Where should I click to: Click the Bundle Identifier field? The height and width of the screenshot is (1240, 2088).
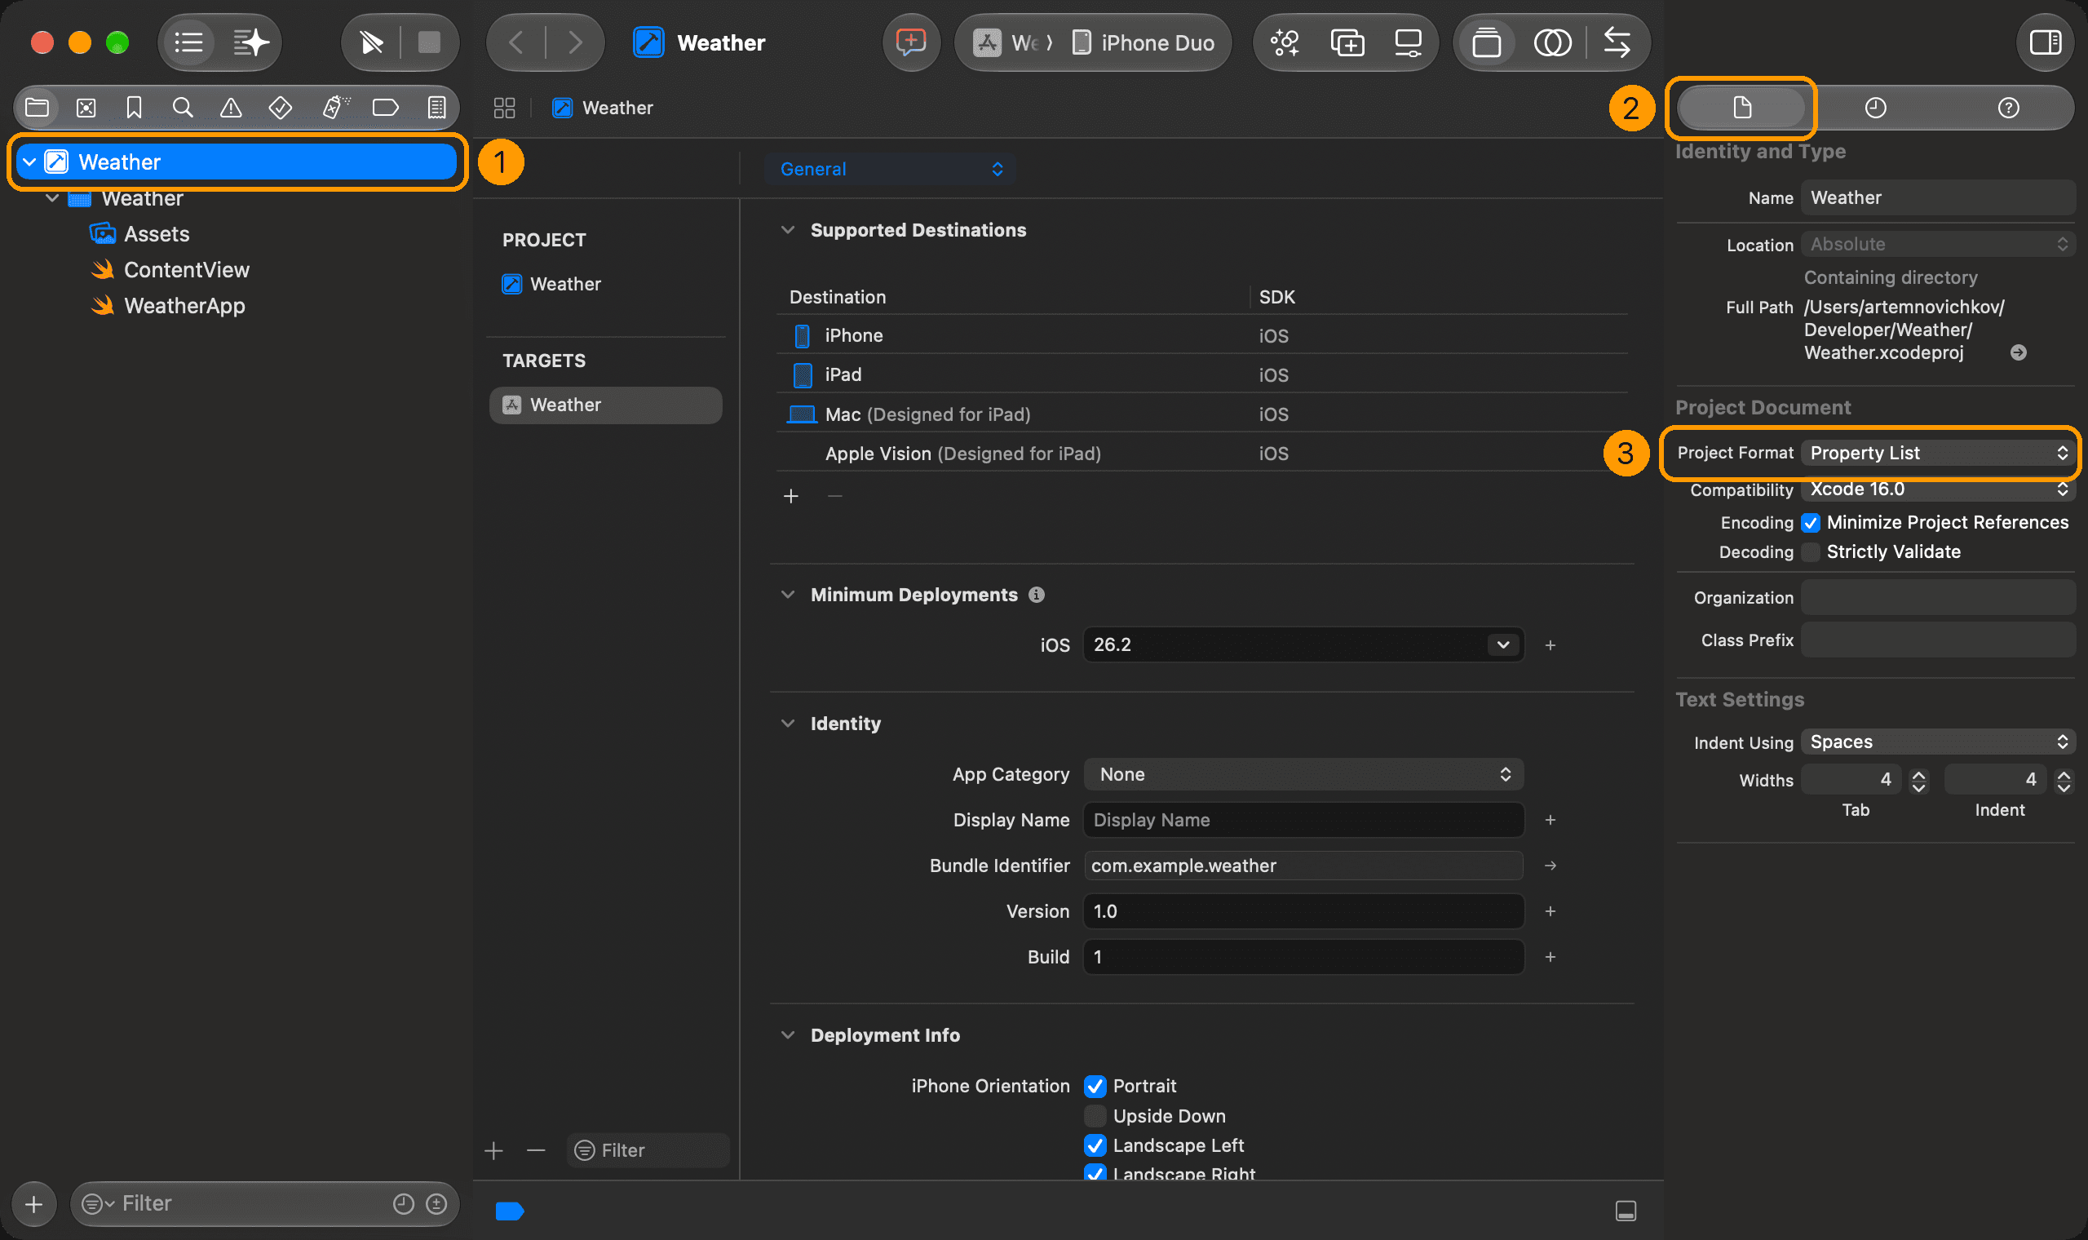click(1303, 866)
